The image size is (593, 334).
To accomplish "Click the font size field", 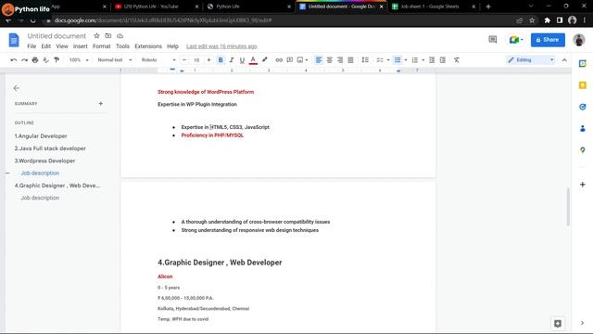I will point(196,59).
